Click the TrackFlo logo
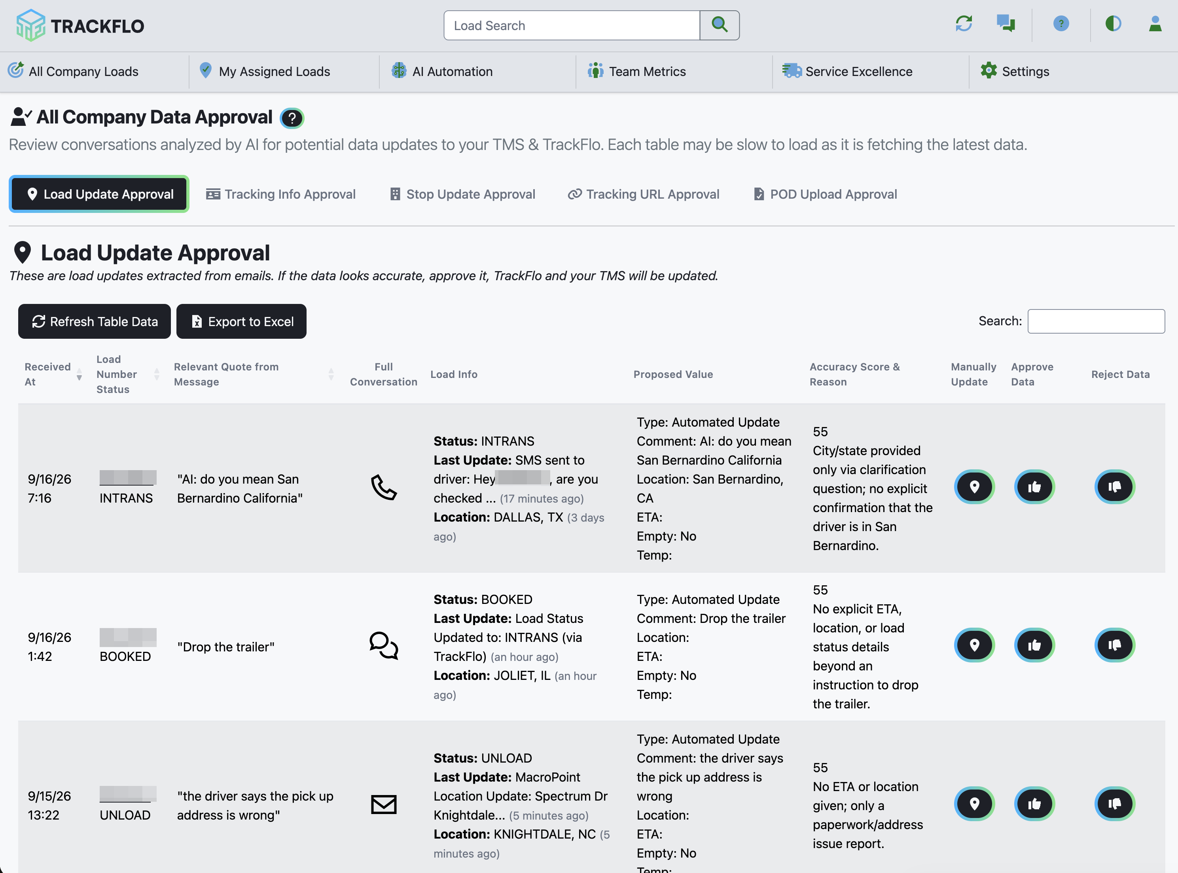The width and height of the screenshot is (1178, 873). point(80,25)
